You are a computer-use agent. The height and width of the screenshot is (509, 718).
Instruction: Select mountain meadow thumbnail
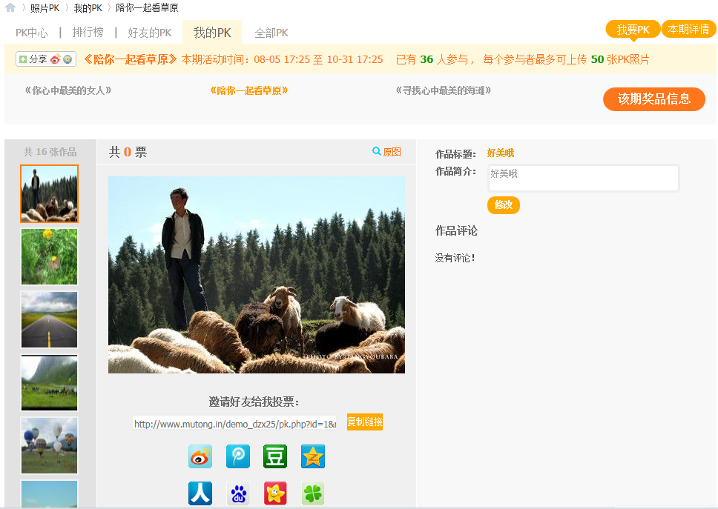pyautogui.click(x=50, y=382)
